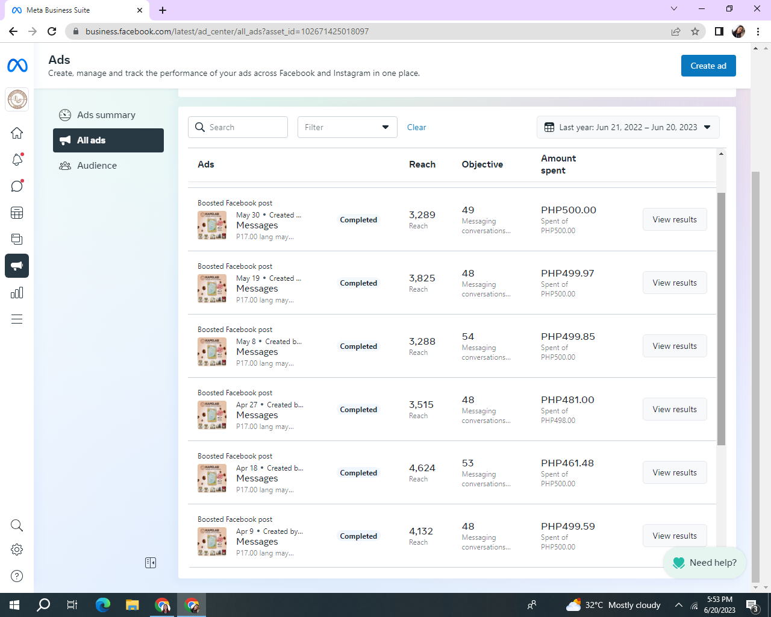
Task: Clear the applied filters
Action: click(x=416, y=127)
